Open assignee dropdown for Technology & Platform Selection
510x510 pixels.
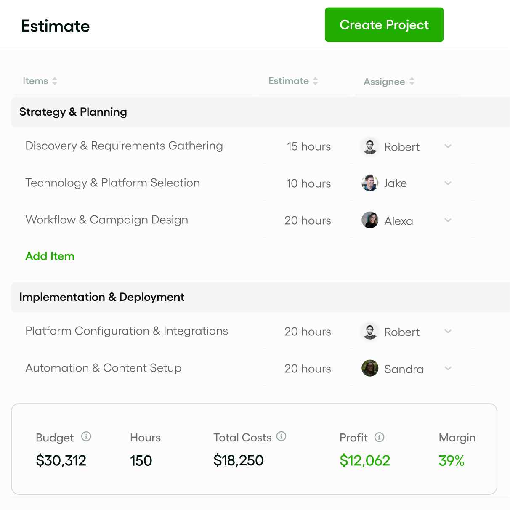point(448,183)
